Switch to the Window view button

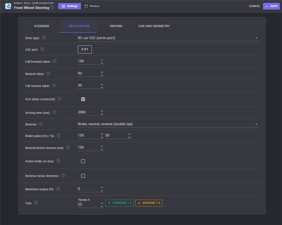[92, 6]
